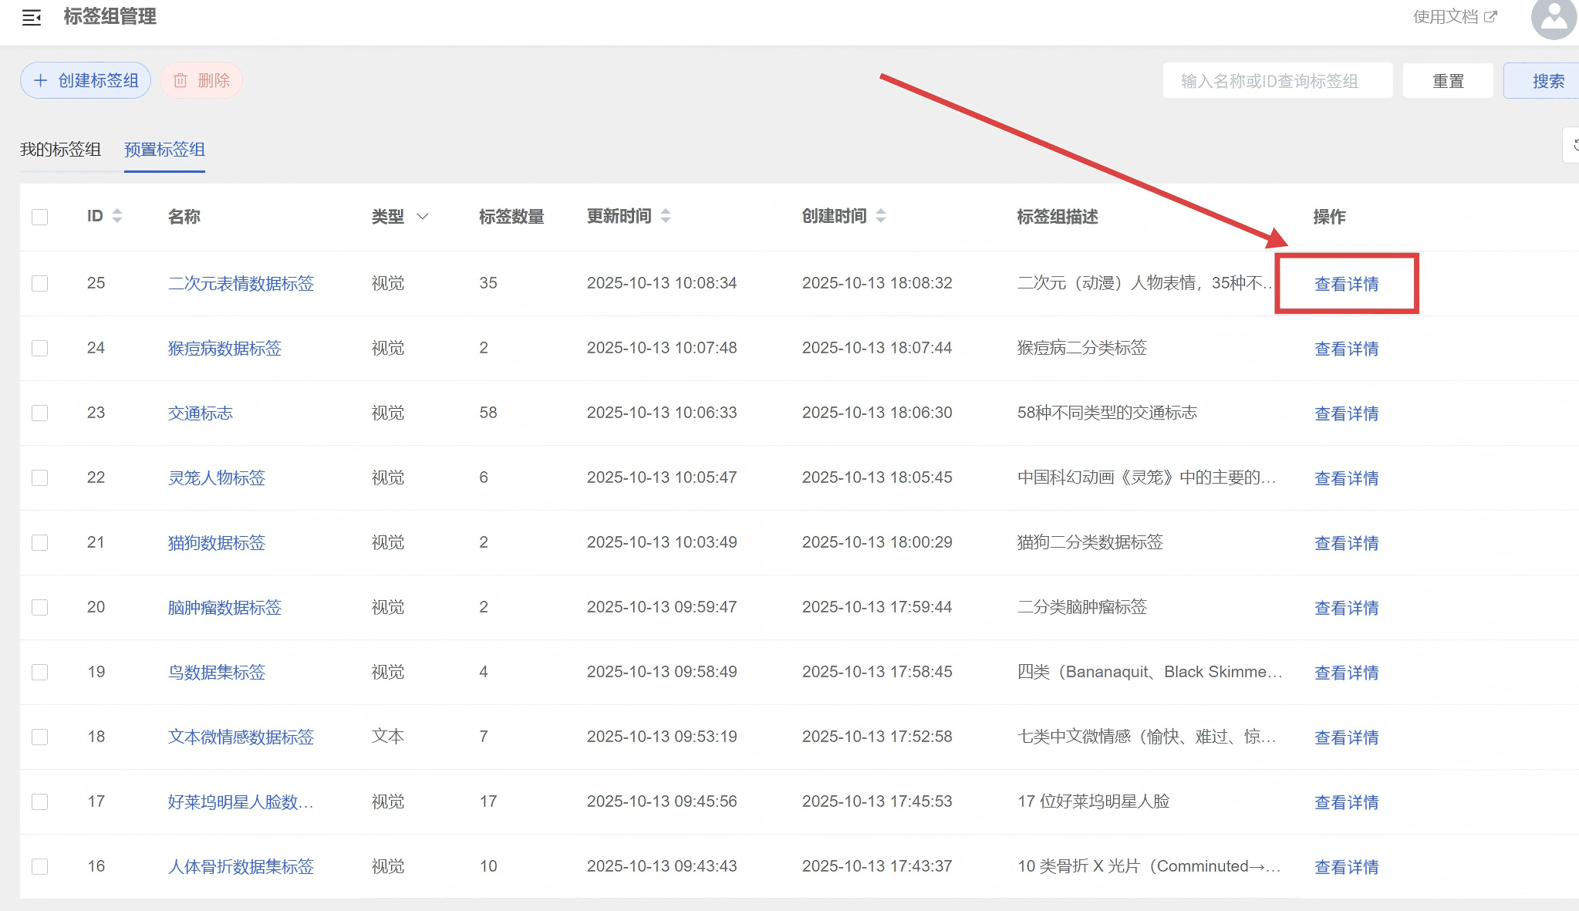Sort by 创建时间 column arrows
Image resolution: width=1579 pixels, height=911 pixels.
point(881,216)
